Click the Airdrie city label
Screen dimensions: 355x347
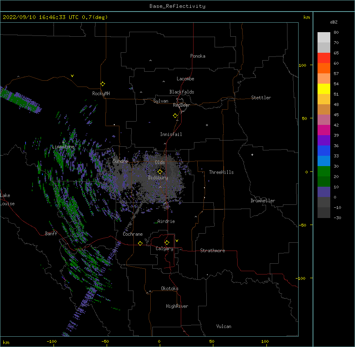click(166, 221)
